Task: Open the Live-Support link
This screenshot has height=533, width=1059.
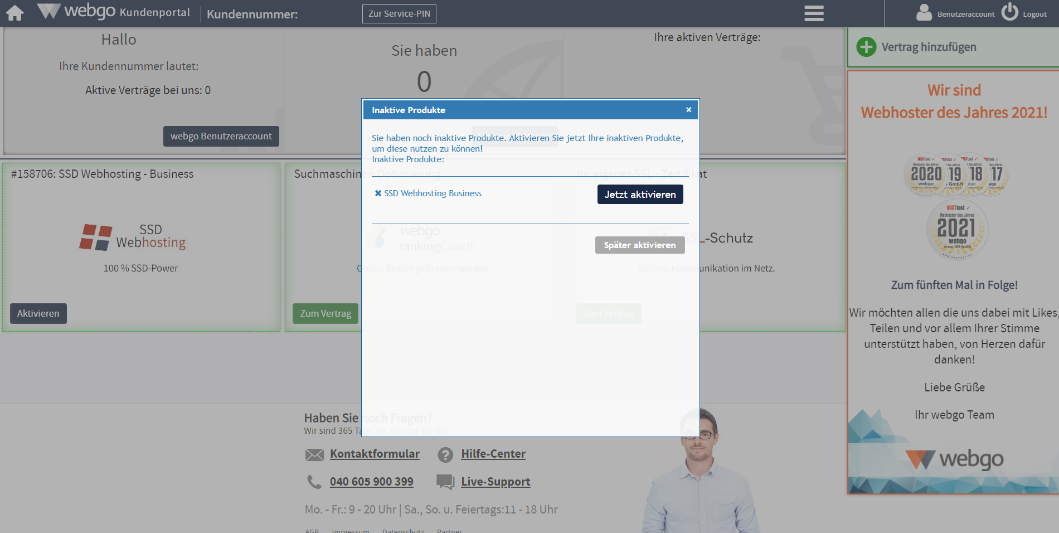Action: tap(496, 482)
